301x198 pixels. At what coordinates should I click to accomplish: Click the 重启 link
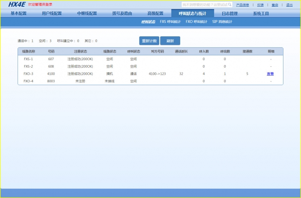pyautogui.click(x=275, y=5)
